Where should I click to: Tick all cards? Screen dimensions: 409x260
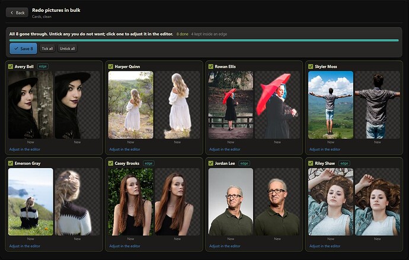click(47, 49)
